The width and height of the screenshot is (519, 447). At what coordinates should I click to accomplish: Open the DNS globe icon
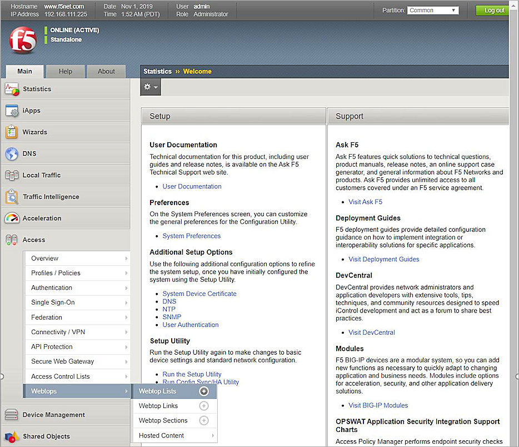[12, 154]
